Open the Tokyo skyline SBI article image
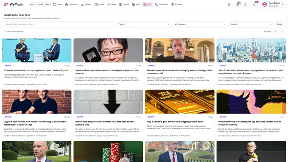The height and width of the screenshot is (162, 288). 251,50
